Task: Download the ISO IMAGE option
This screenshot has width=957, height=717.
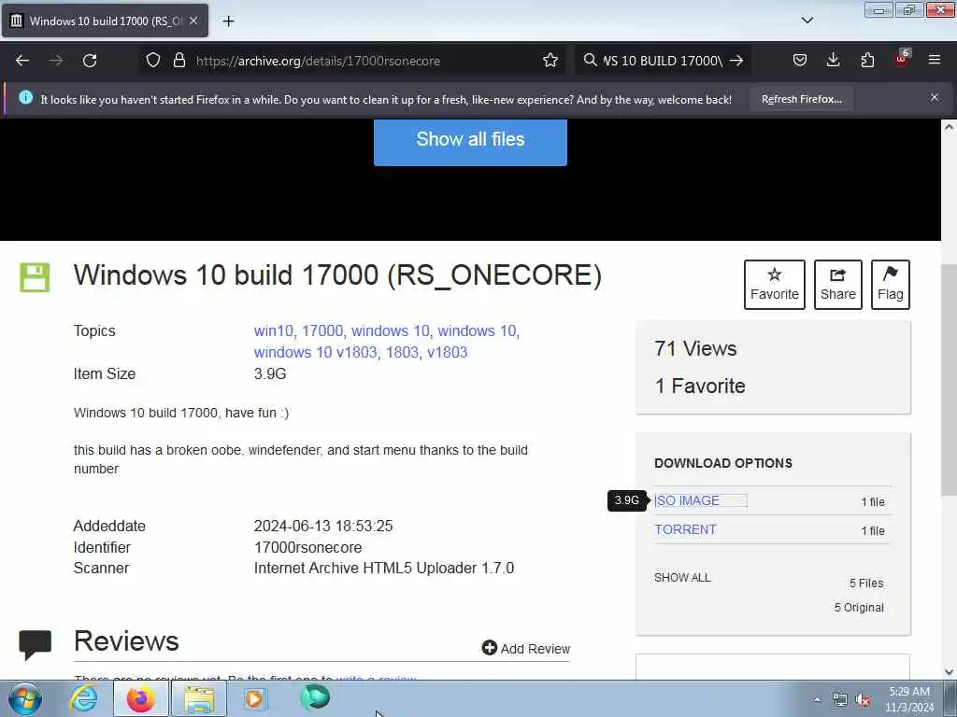Action: [687, 500]
